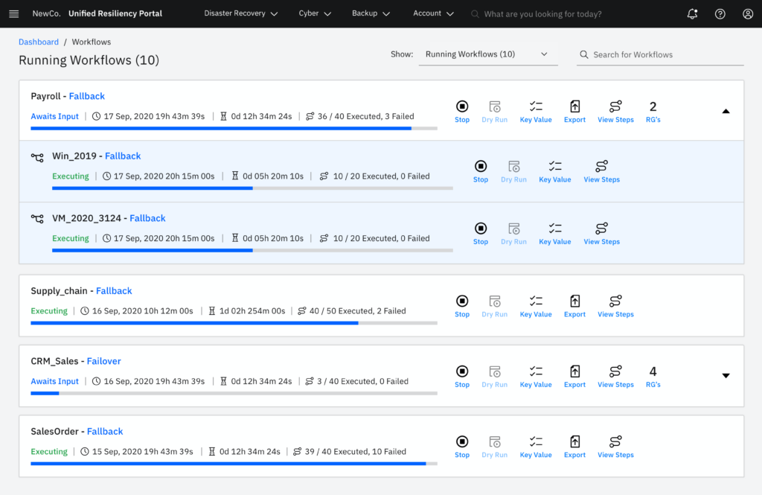Click the Supply_chain progress bar
762x495 pixels.
click(x=234, y=323)
